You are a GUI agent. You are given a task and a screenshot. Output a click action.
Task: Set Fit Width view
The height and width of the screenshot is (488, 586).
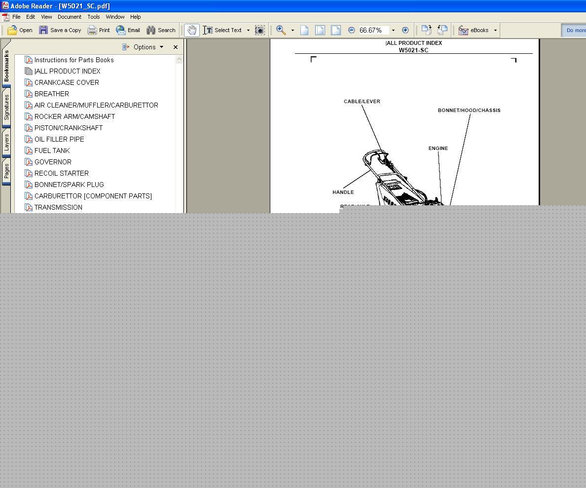tap(336, 30)
